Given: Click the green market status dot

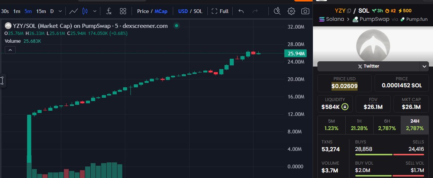Looking at the screenshot, I should pos(177,26).
